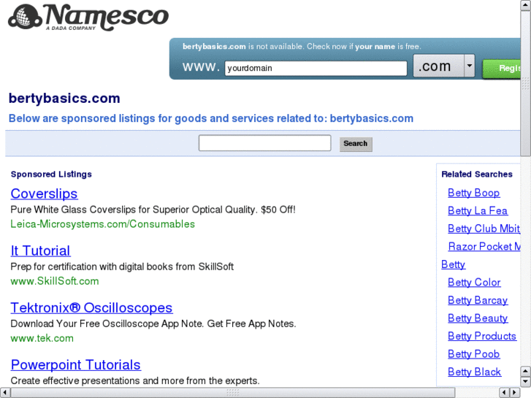Screen dimensions: 531x398
Task: Select Betty Club Mbit related search
Action: [484, 229]
